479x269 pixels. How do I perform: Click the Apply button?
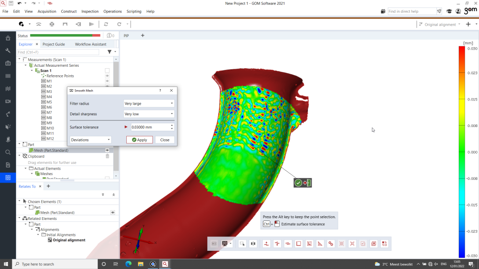click(x=139, y=140)
